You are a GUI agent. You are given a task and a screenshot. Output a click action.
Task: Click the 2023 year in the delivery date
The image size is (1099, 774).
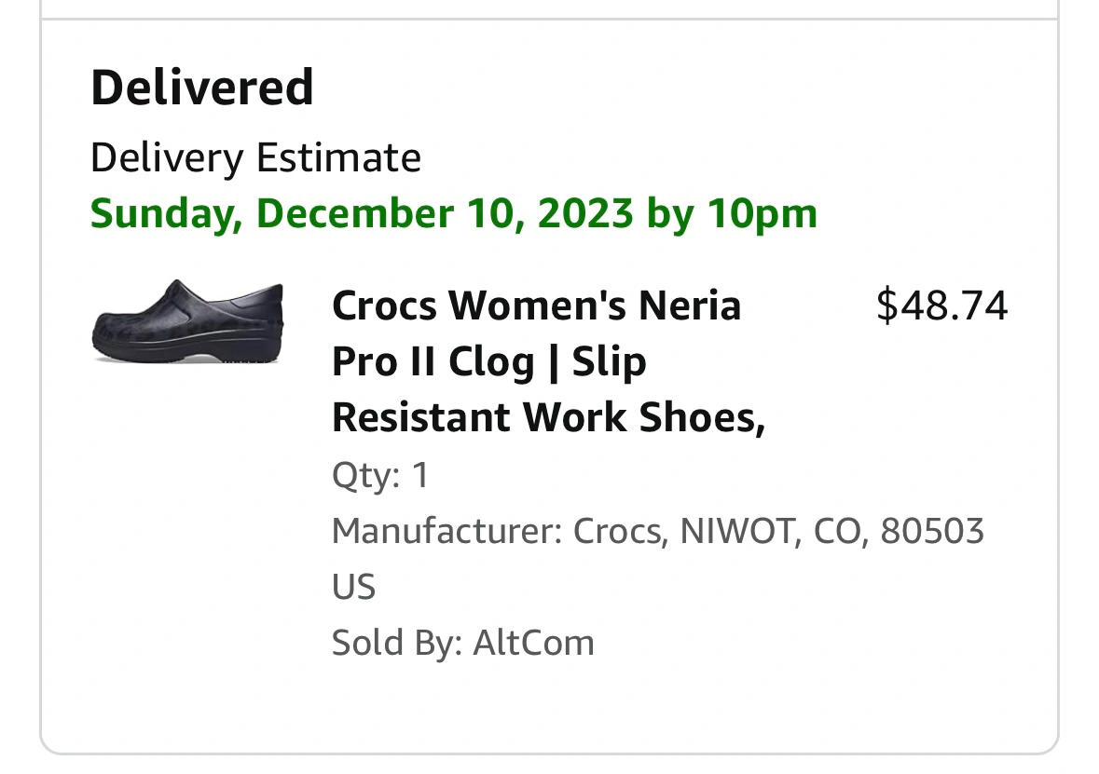(585, 213)
